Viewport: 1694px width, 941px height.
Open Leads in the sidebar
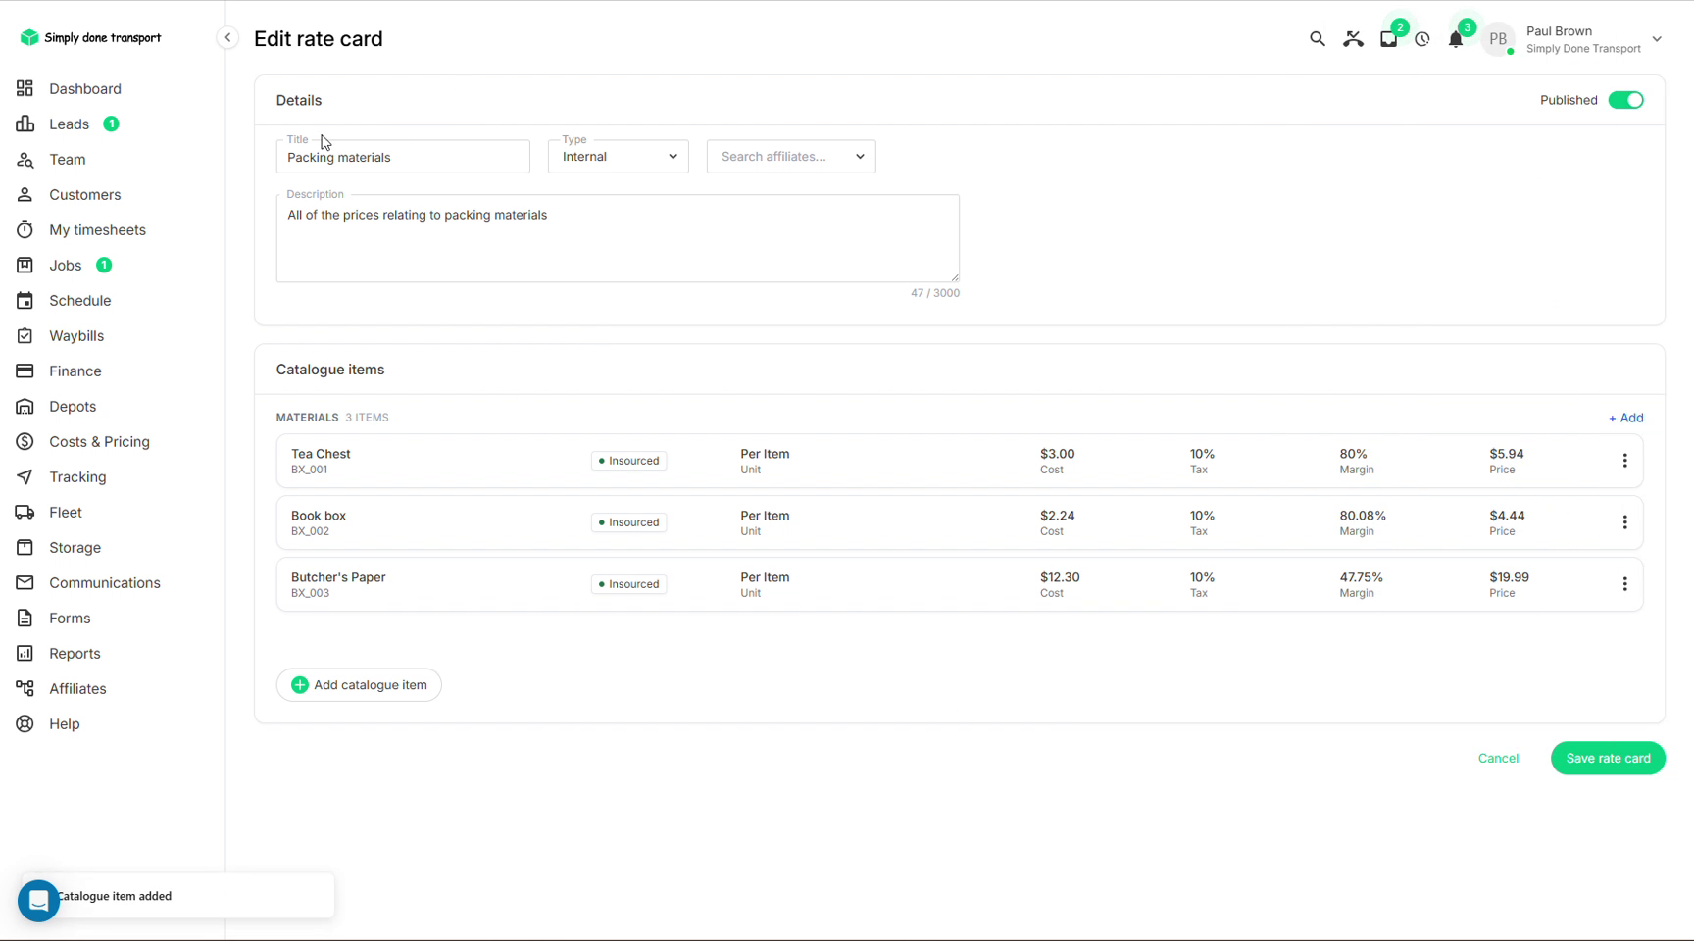pos(69,124)
